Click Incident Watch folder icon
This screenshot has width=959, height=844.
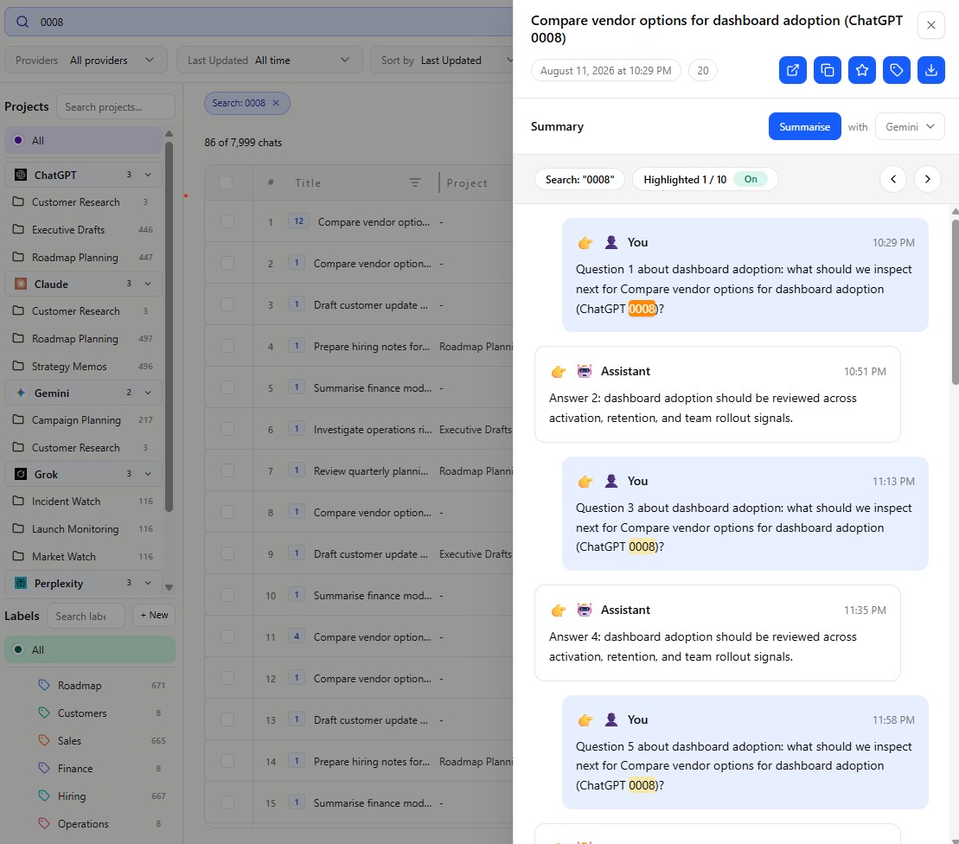[18, 501]
